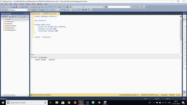Click the red Activity icon in Object Explorer toolbar
187x105 pixels.
tap(24, 16)
